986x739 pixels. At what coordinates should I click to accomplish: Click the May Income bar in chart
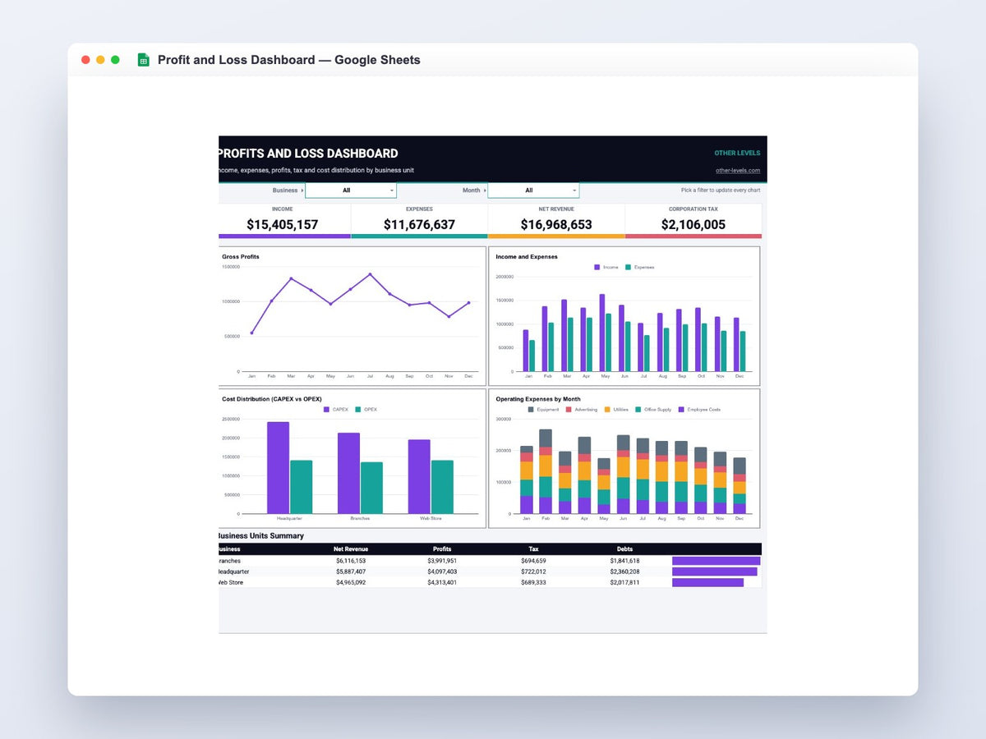(602, 333)
